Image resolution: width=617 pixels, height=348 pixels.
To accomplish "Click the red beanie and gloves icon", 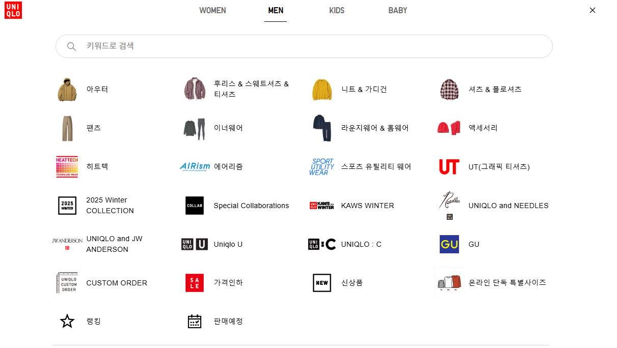I will pos(449,128).
